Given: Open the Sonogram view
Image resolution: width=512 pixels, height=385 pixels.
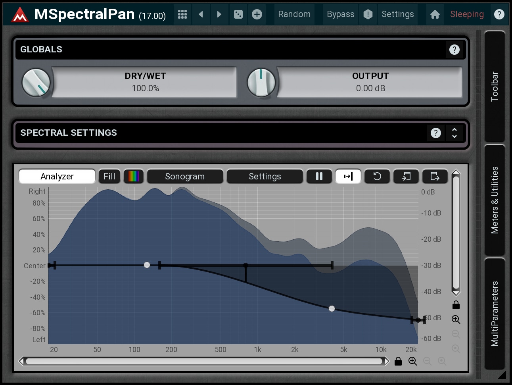Looking at the screenshot, I should point(185,176).
